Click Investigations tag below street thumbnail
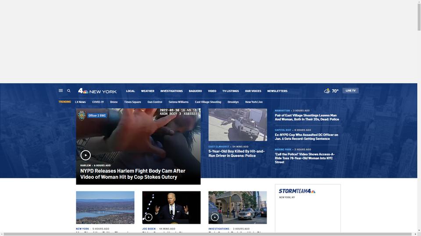The width and height of the screenshot is (421, 236). tap(219, 229)
